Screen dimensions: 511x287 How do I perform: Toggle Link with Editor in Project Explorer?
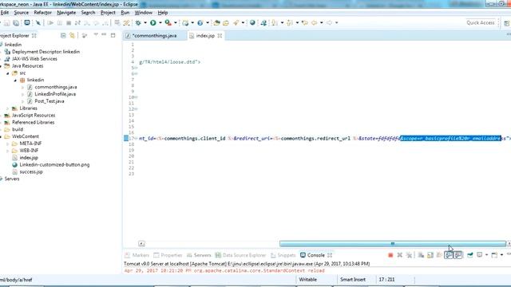72,35
